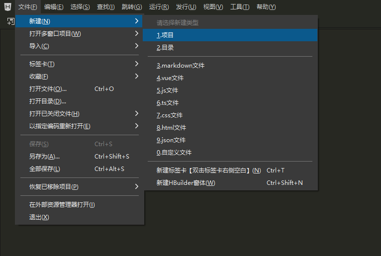Click the toolbar icon below the logo

click(x=10, y=21)
